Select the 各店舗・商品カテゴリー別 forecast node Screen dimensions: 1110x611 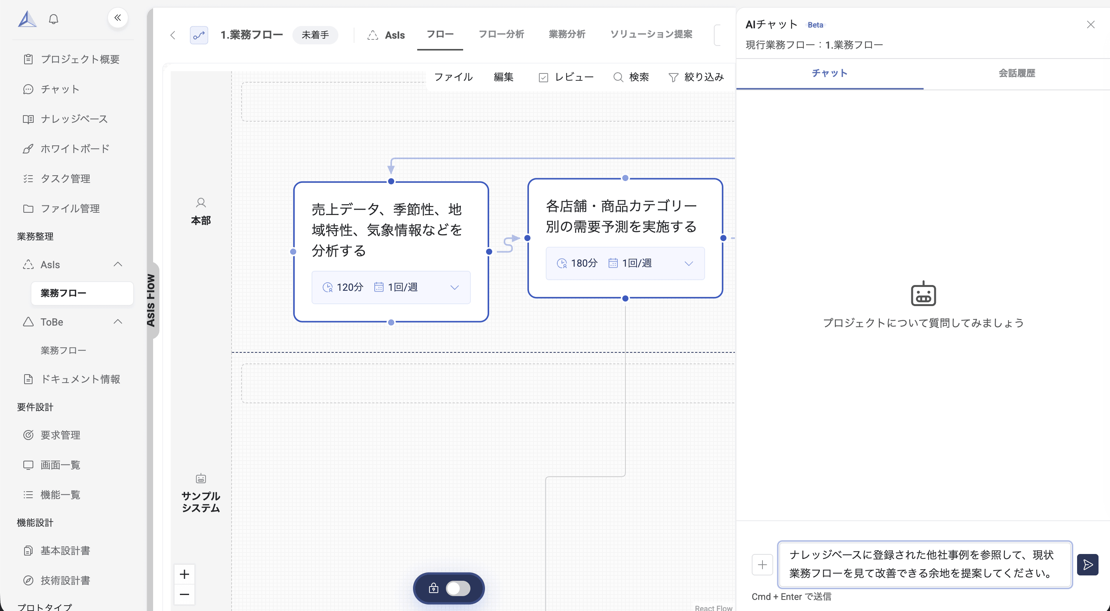(625, 238)
